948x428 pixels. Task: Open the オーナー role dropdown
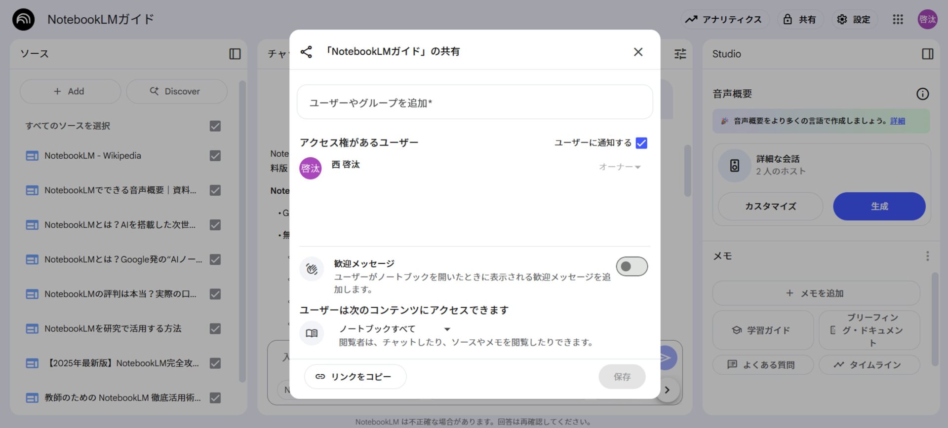[x=620, y=167]
